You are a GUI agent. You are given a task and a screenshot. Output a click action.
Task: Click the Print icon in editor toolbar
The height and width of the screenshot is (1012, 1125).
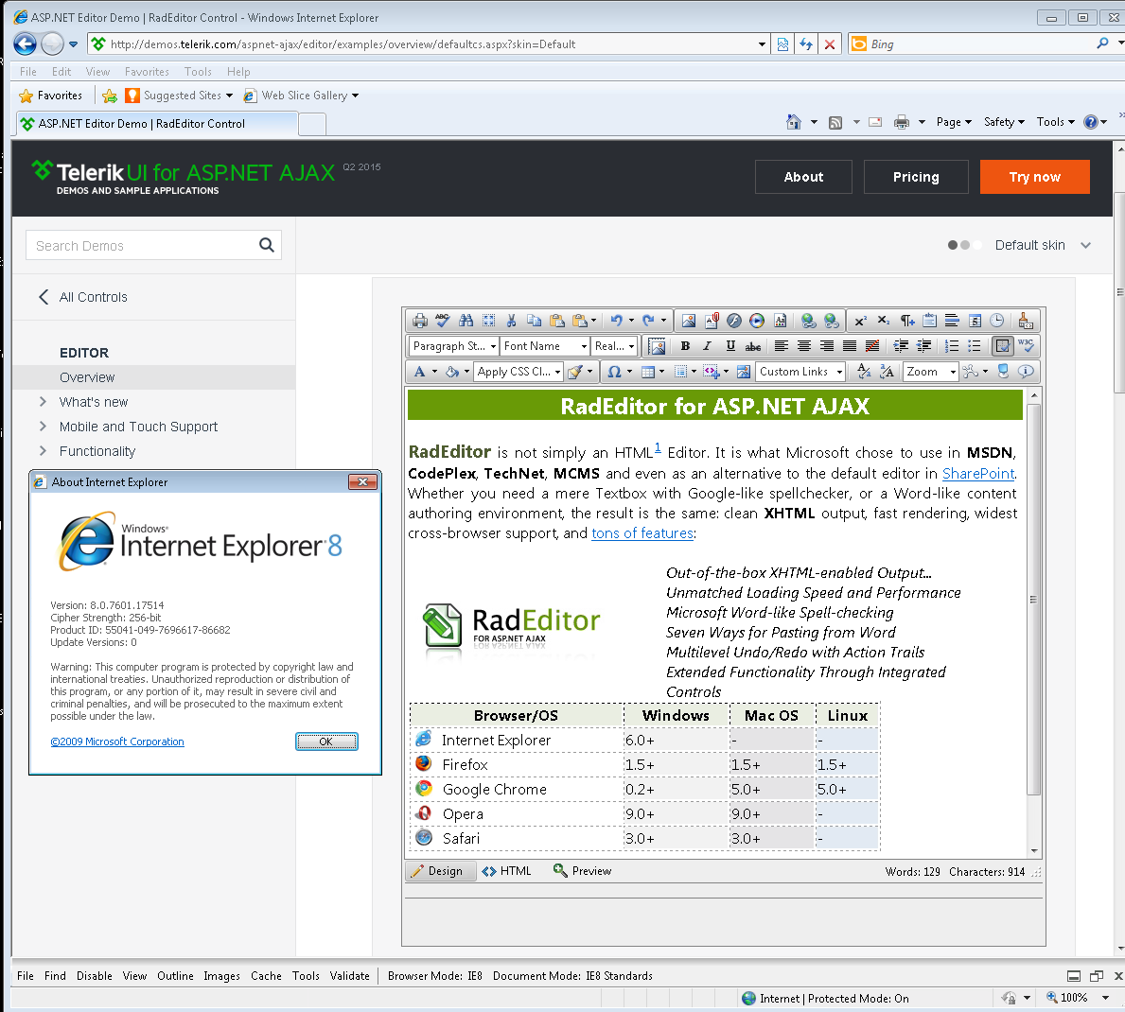[x=420, y=321]
